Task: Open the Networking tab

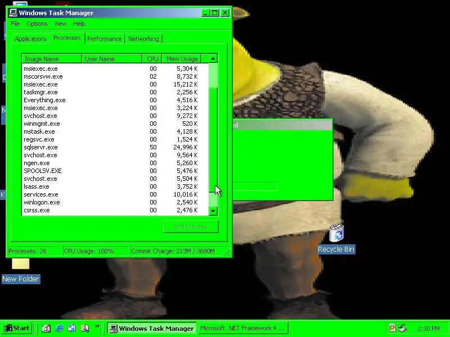Action: 143,39
